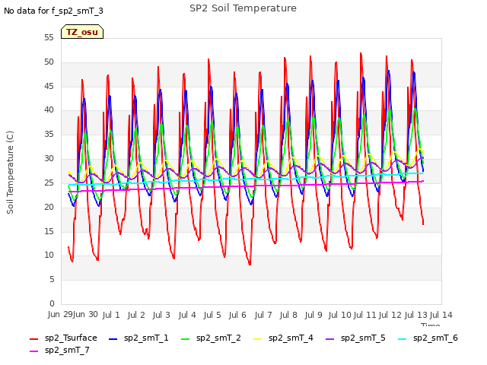Image resolution: width=487 pixels, height=365 pixels.
Task: Click the 50 y-axis tick label
Action: coord(49,62)
